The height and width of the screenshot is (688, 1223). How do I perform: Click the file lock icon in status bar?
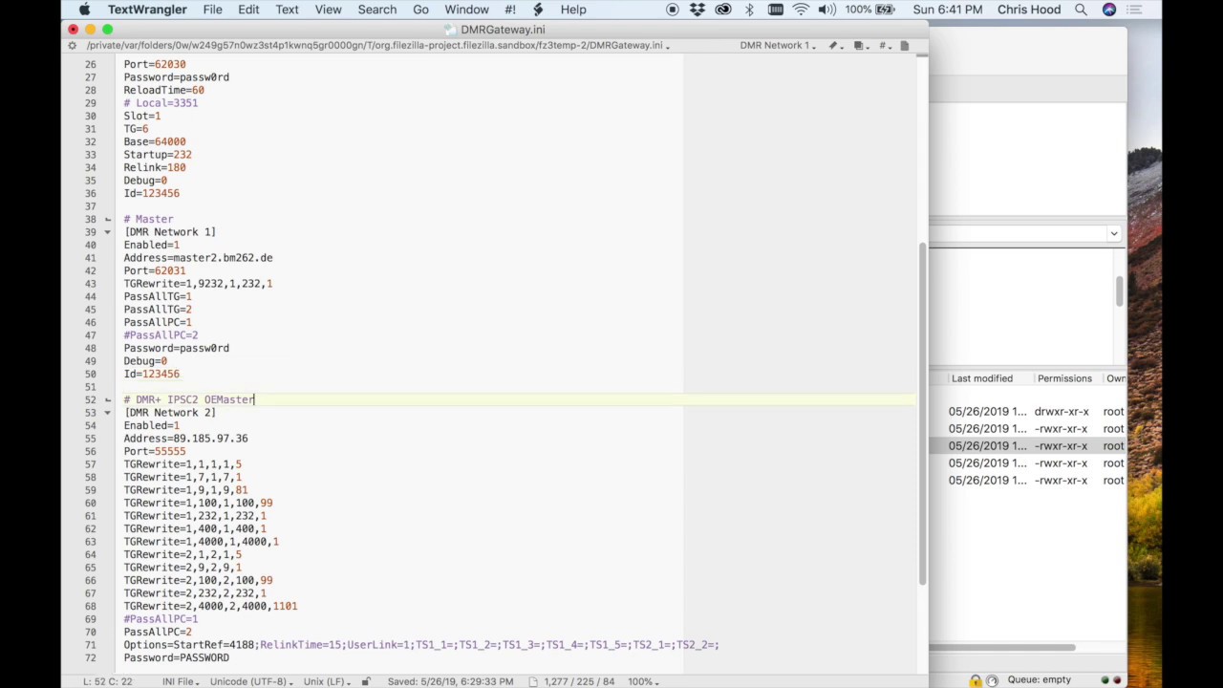tap(365, 681)
